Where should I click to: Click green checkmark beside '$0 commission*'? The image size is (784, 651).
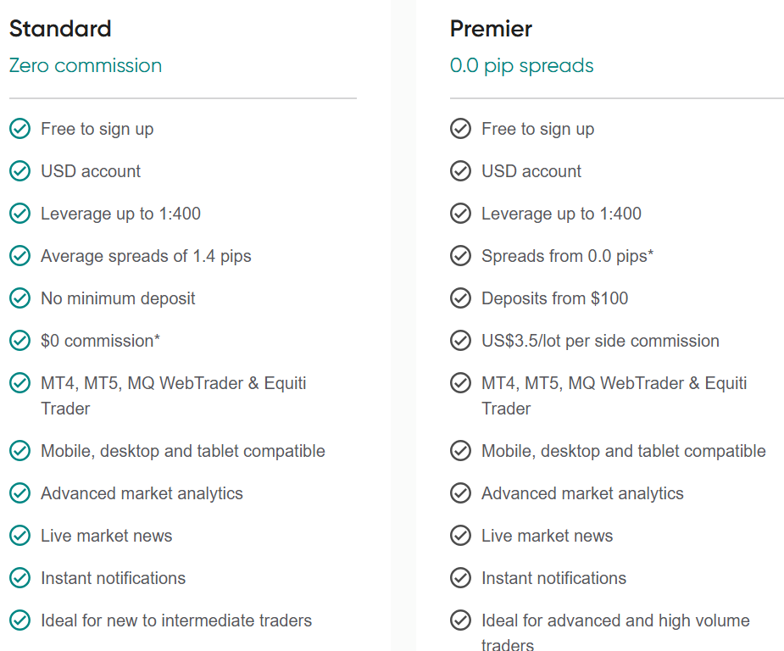(x=19, y=341)
